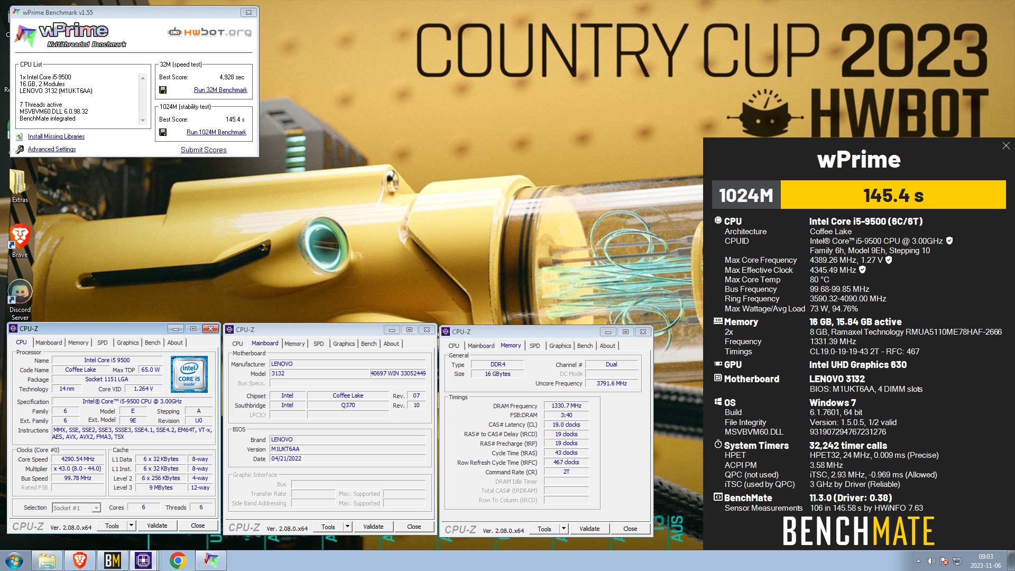1015x571 pixels.
Task: Open Install Missing Libraries link
Action: 56,136
